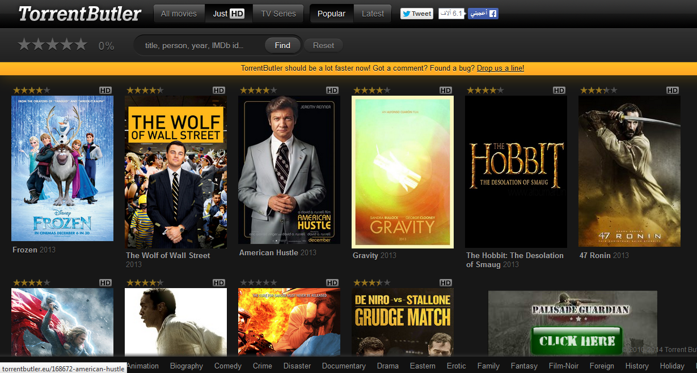The height and width of the screenshot is (373, 697).
Task: Click the Facebook like button
Action: click(x=484, y=14)
